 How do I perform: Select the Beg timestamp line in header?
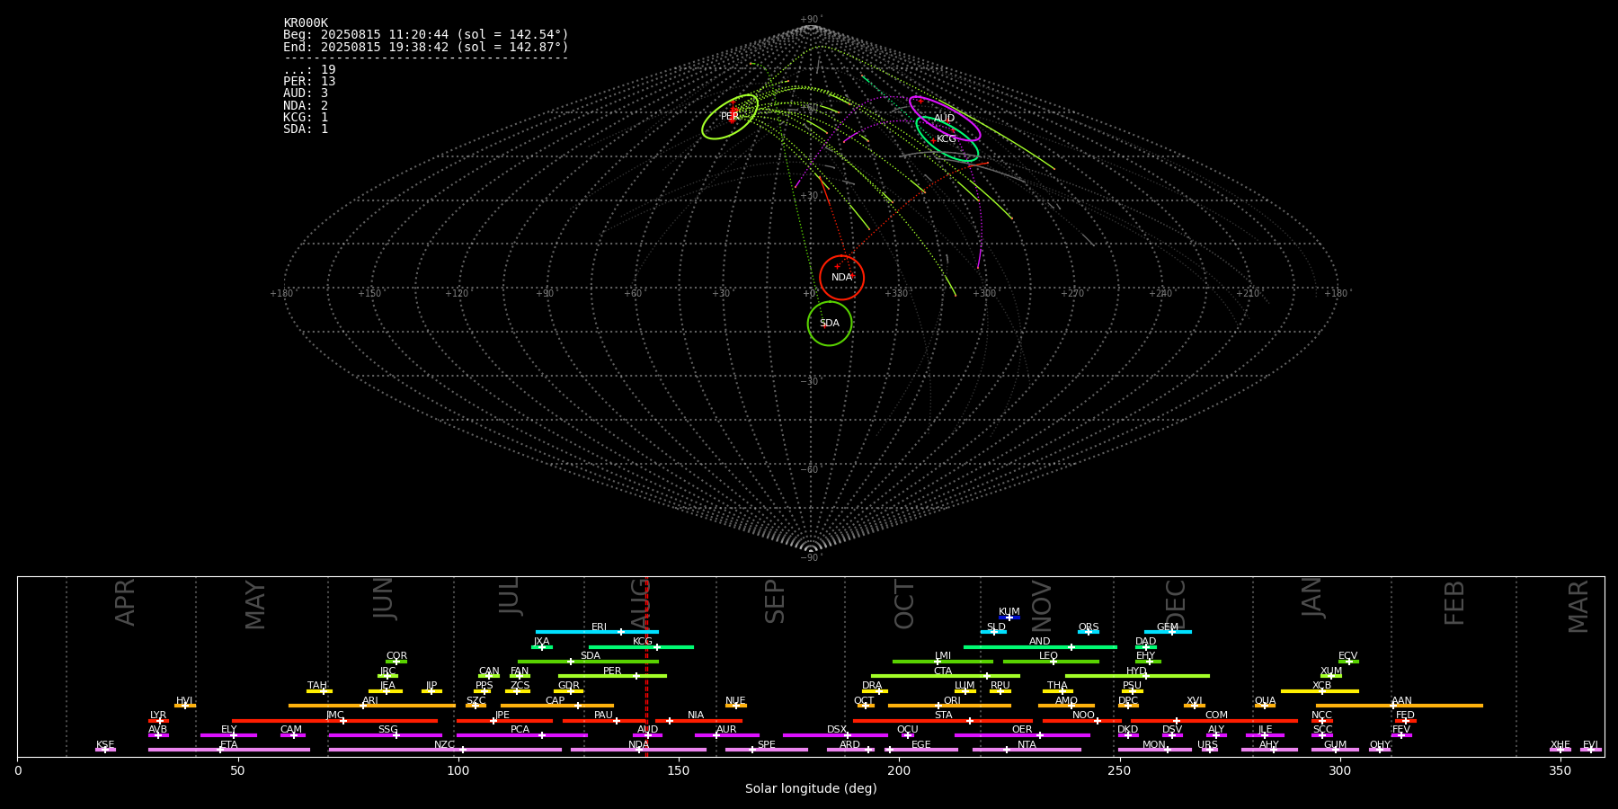tap(426, 35)
